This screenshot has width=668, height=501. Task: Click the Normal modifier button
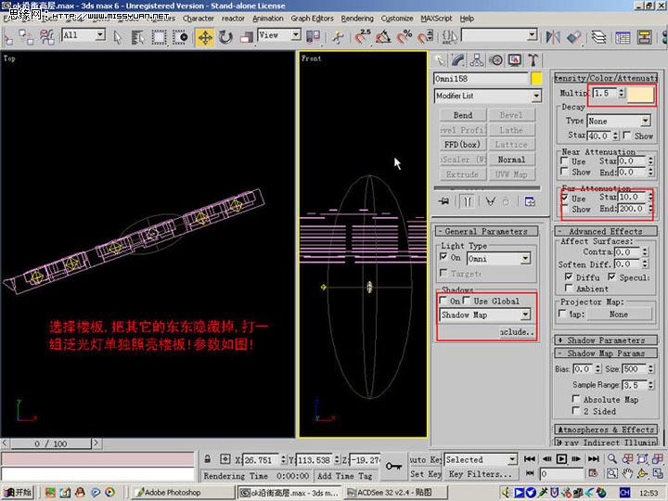pos(511,160)
